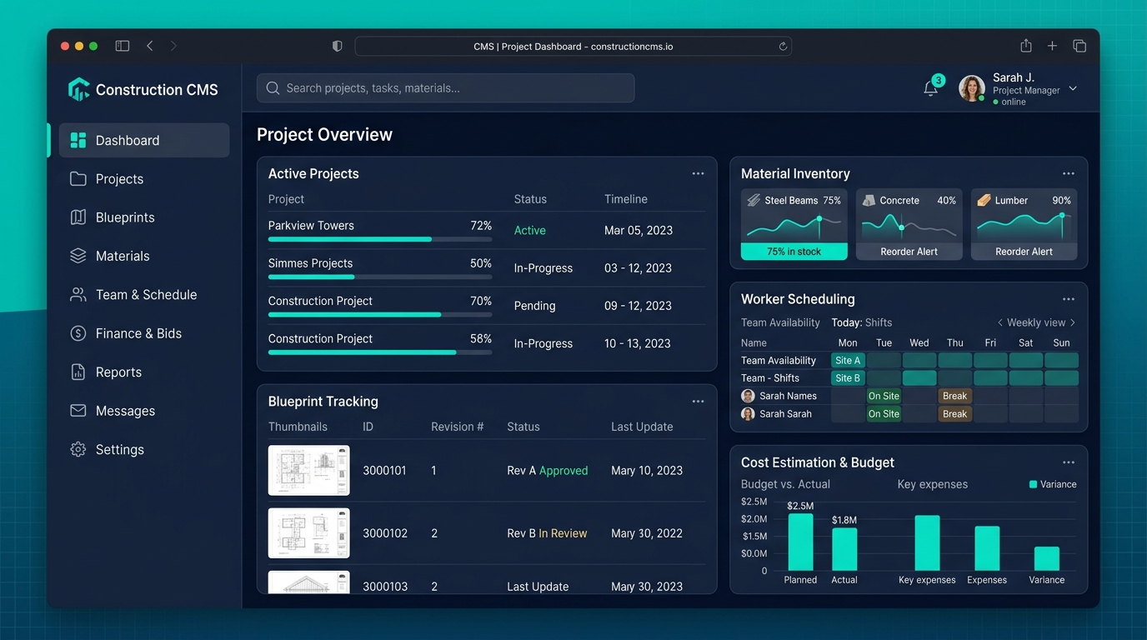
Task: Open Cost Estimation & Budget options menu
Action: (1069, 462)
